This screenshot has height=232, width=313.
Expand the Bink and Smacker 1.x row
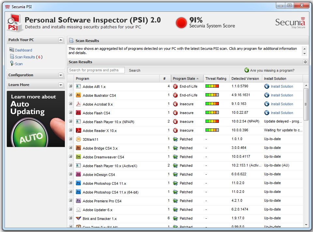click(x=71, y=218)
